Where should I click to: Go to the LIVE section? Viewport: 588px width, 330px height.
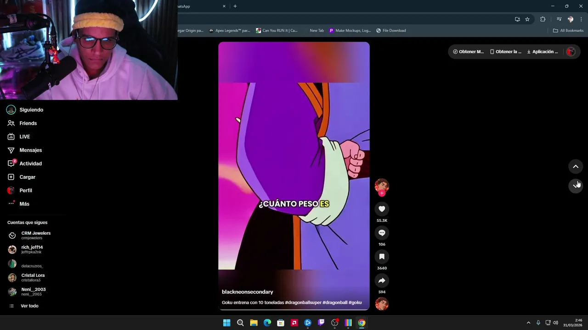pyautogui.click(x=19, y=137)
